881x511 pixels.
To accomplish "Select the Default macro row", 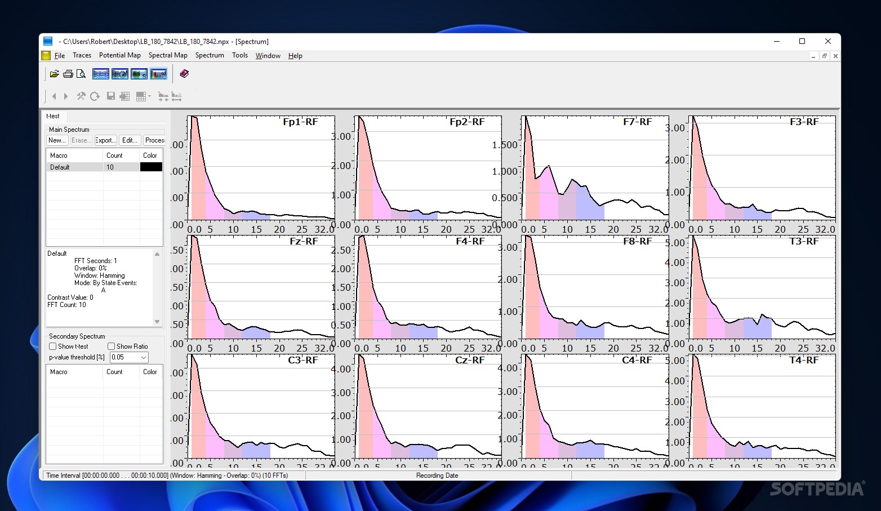I will coord(104,167).
